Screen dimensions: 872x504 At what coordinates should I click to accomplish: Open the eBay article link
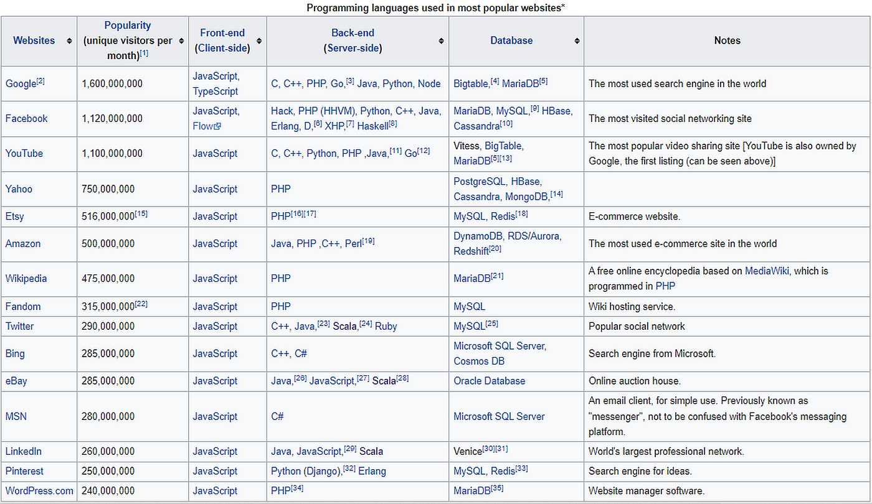16,381
